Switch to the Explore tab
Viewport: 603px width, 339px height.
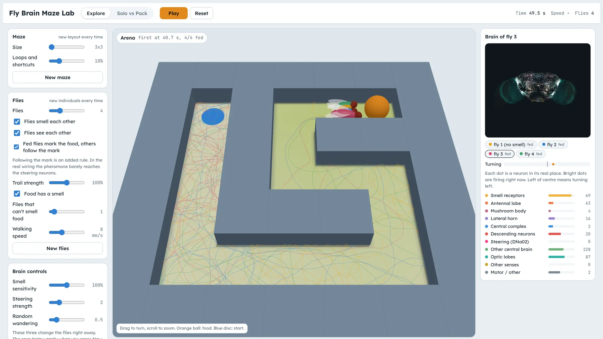pos(96,13)
